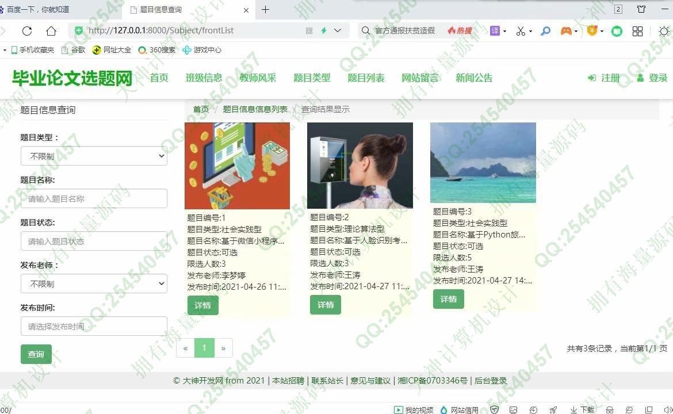Image resolution: width=673 pixels, height=414 pixels.
Task: Expand the address bar history dropdown arrow
Action: point(338,30)
